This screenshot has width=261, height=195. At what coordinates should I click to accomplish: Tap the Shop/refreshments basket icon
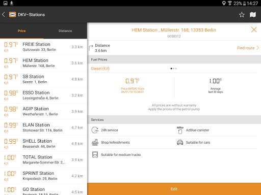95,142
